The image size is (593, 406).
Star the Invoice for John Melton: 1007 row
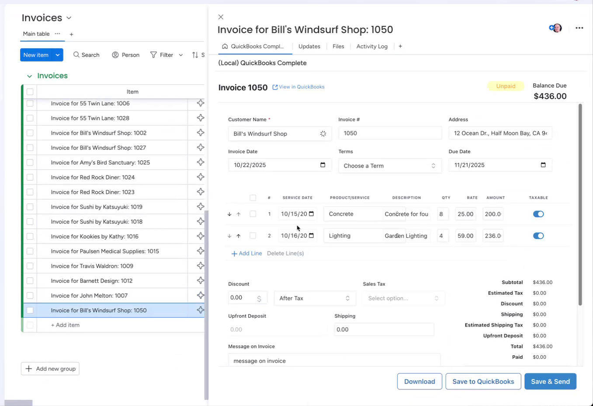point(200,296)
